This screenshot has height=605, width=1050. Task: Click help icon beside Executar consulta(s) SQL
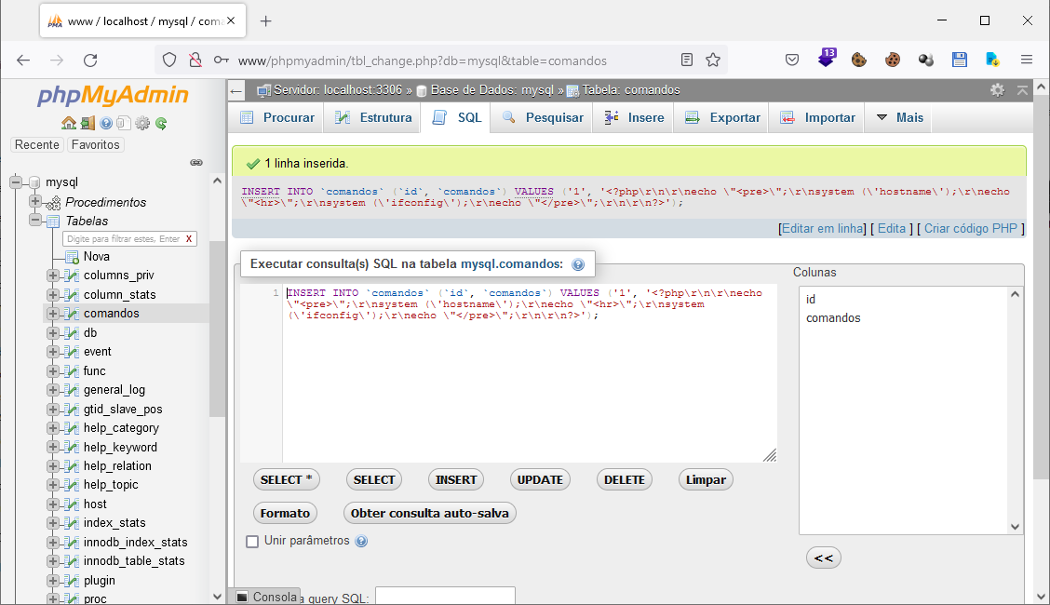[x=578, y=264]
